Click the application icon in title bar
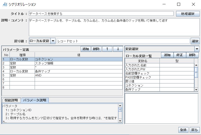The height and width of the screenshot is (135, 201). point(5,4)
